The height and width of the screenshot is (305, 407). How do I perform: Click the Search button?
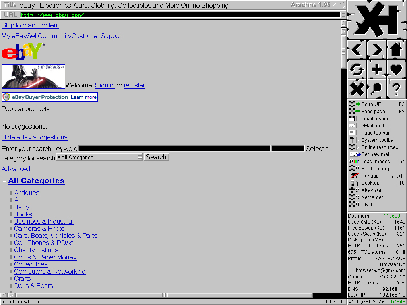tap(156, 157)
